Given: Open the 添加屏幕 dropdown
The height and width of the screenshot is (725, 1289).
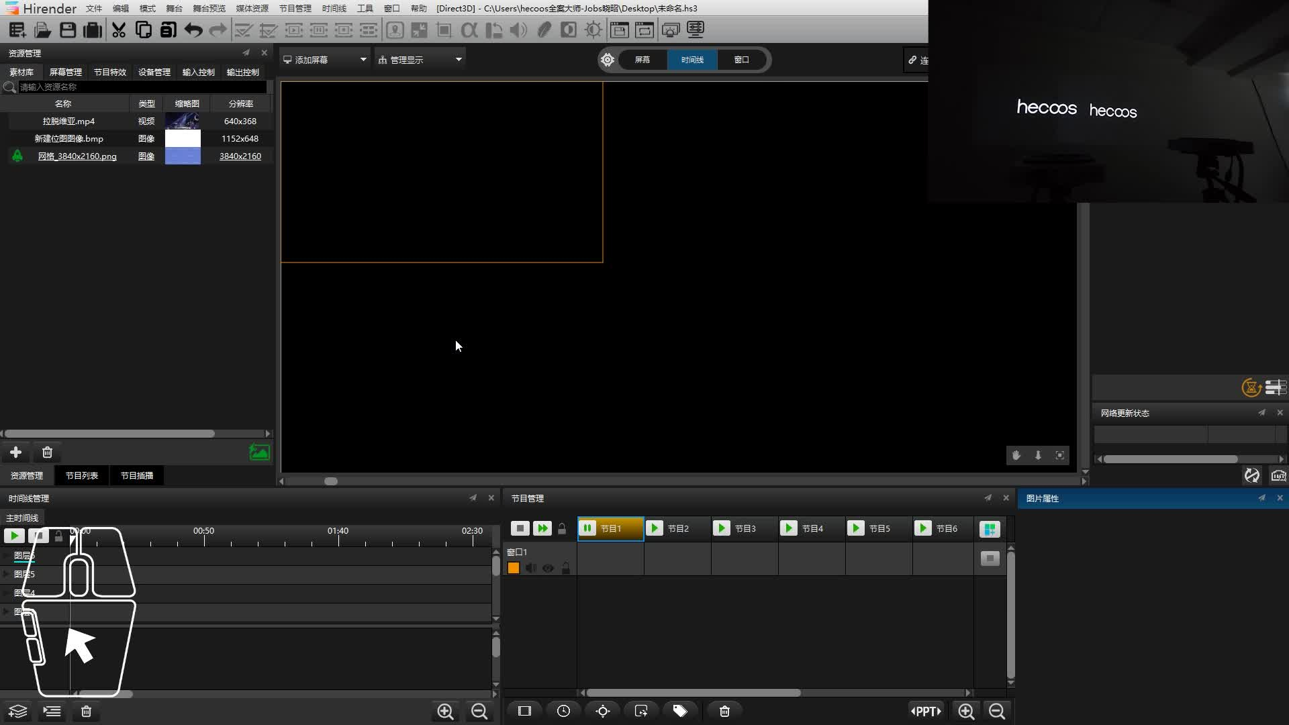Looking at the screenshot, I should click(325, 60).
